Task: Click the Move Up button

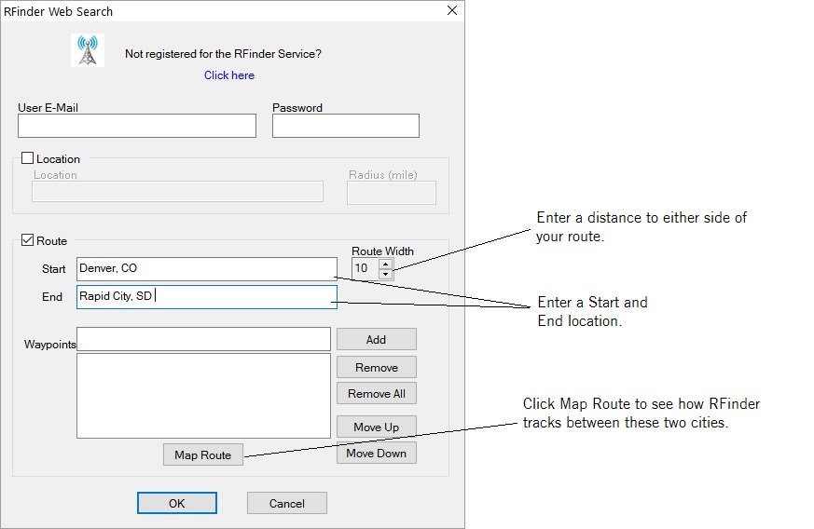Action: [x=377, y=427]
